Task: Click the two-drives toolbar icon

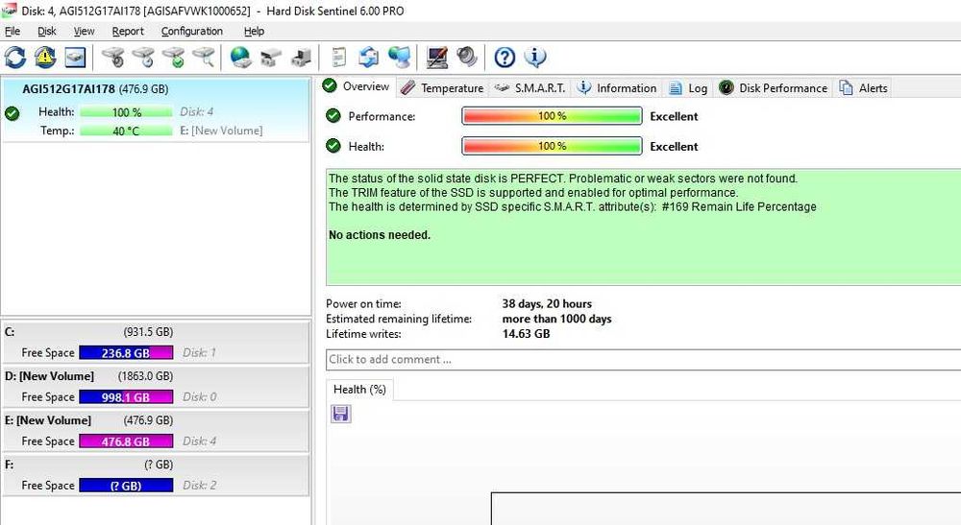Action: point(270,58)
